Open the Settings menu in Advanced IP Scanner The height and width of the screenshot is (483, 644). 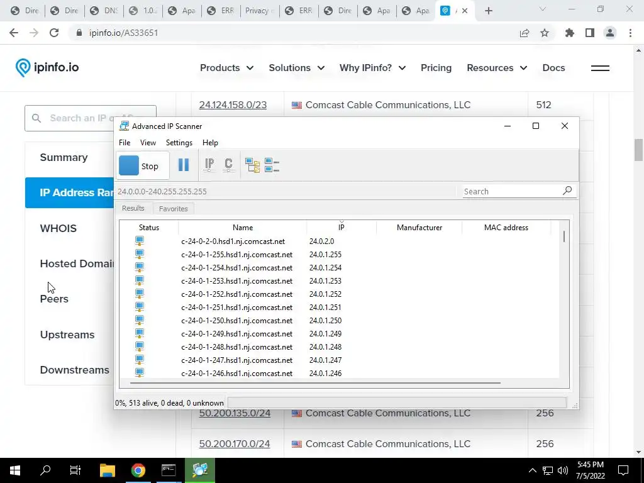[179, 143]
